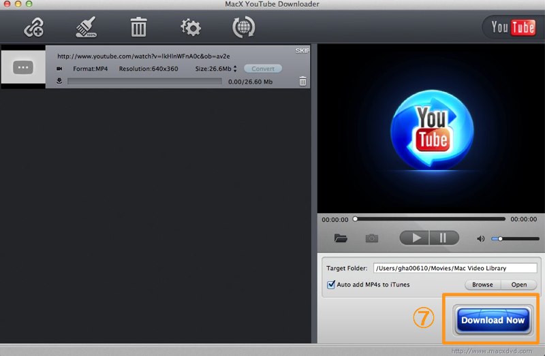The image size is (545, 356).
Task: Click the toolbar Delete trash can icon
Action: click(x=138, y=27)
